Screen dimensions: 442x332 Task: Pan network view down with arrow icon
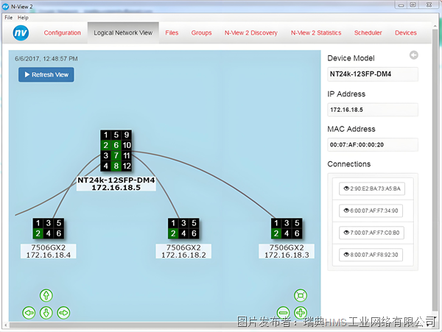click(x=46, y=313)
